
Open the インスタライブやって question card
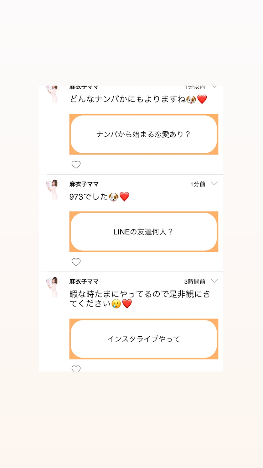144,339
